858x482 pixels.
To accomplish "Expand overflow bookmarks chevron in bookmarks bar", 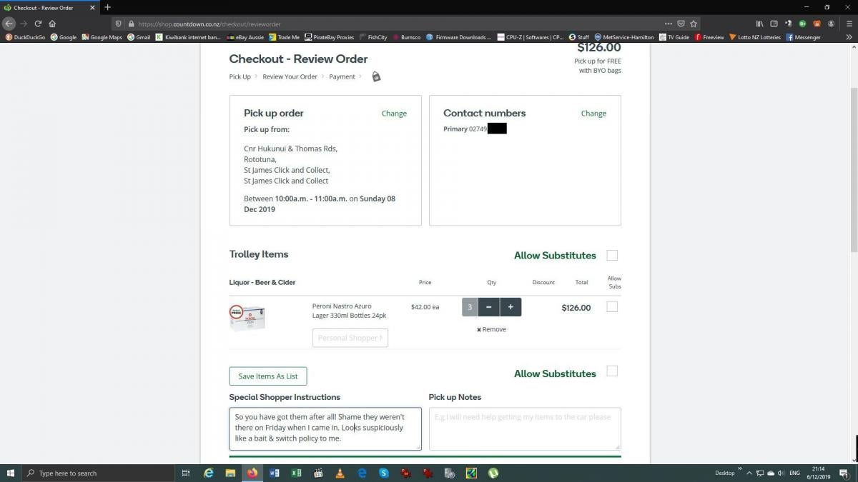I will 849,37.
